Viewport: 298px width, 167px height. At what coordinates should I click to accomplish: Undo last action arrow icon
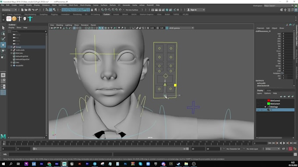pyautogui.click(x=33, y=10)
